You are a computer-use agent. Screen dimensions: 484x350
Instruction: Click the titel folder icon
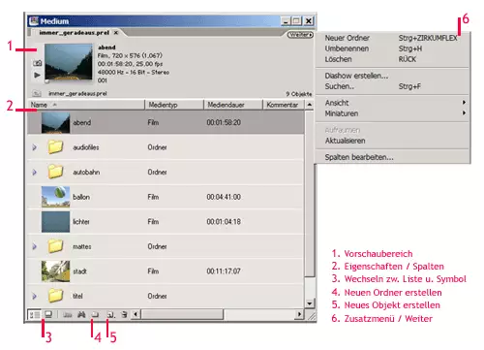(55, 296)
